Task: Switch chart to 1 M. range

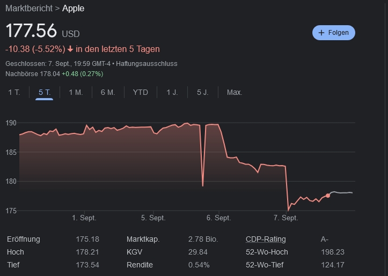Action: click(76, 92)
